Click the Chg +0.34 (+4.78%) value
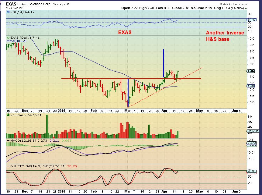Screen dimensions: 262x195 tap(229, 8)
